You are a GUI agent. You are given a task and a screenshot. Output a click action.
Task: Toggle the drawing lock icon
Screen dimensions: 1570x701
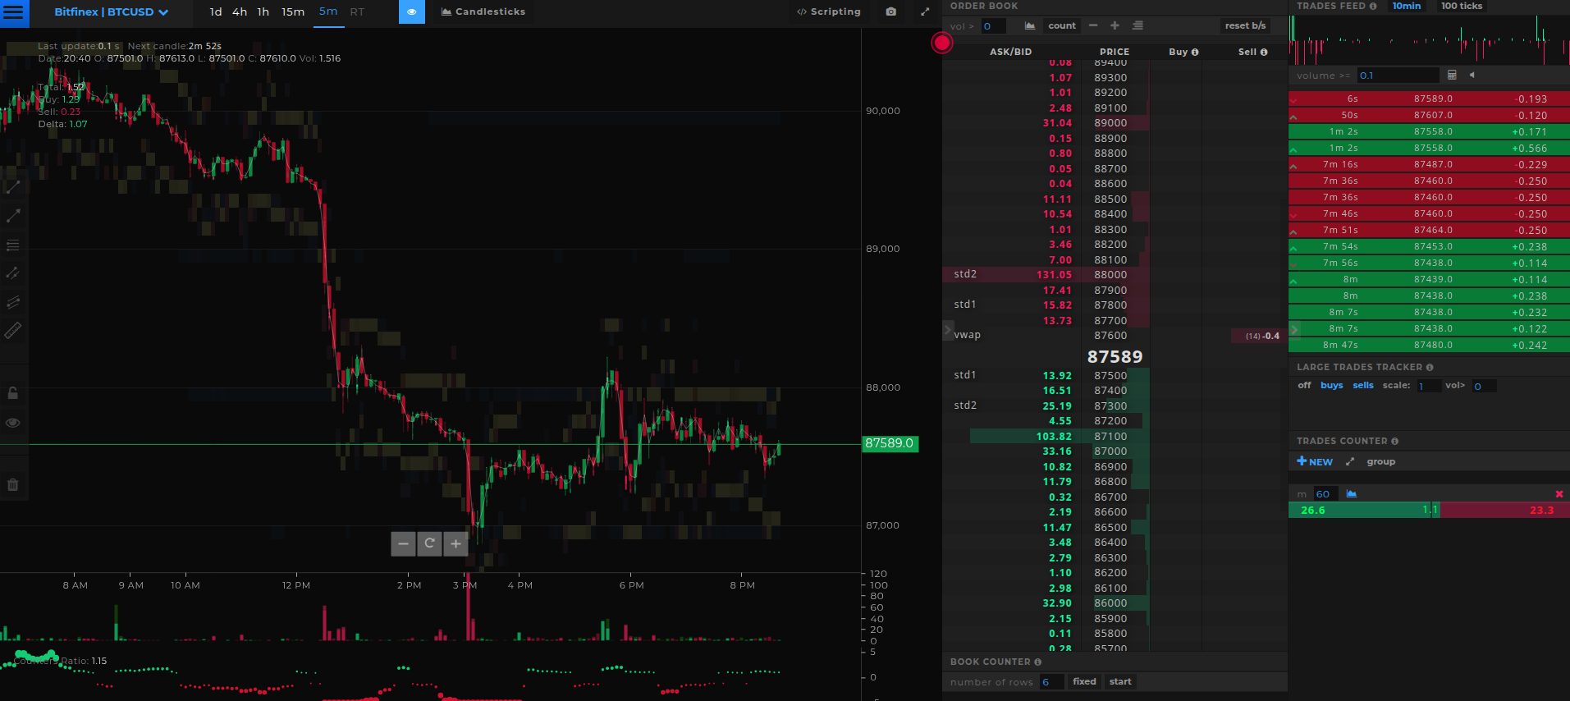13,393
